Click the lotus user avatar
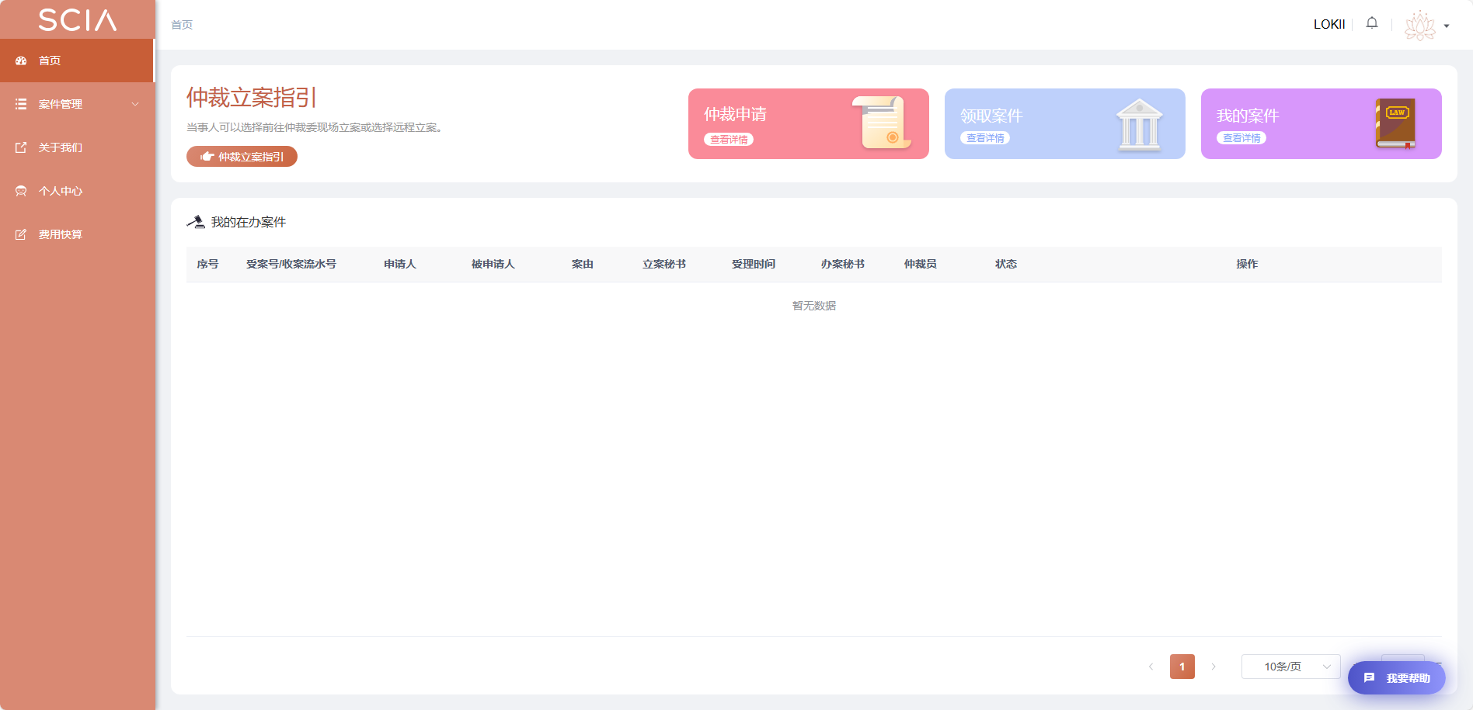1473x710 pixels. click(1419, 26)
